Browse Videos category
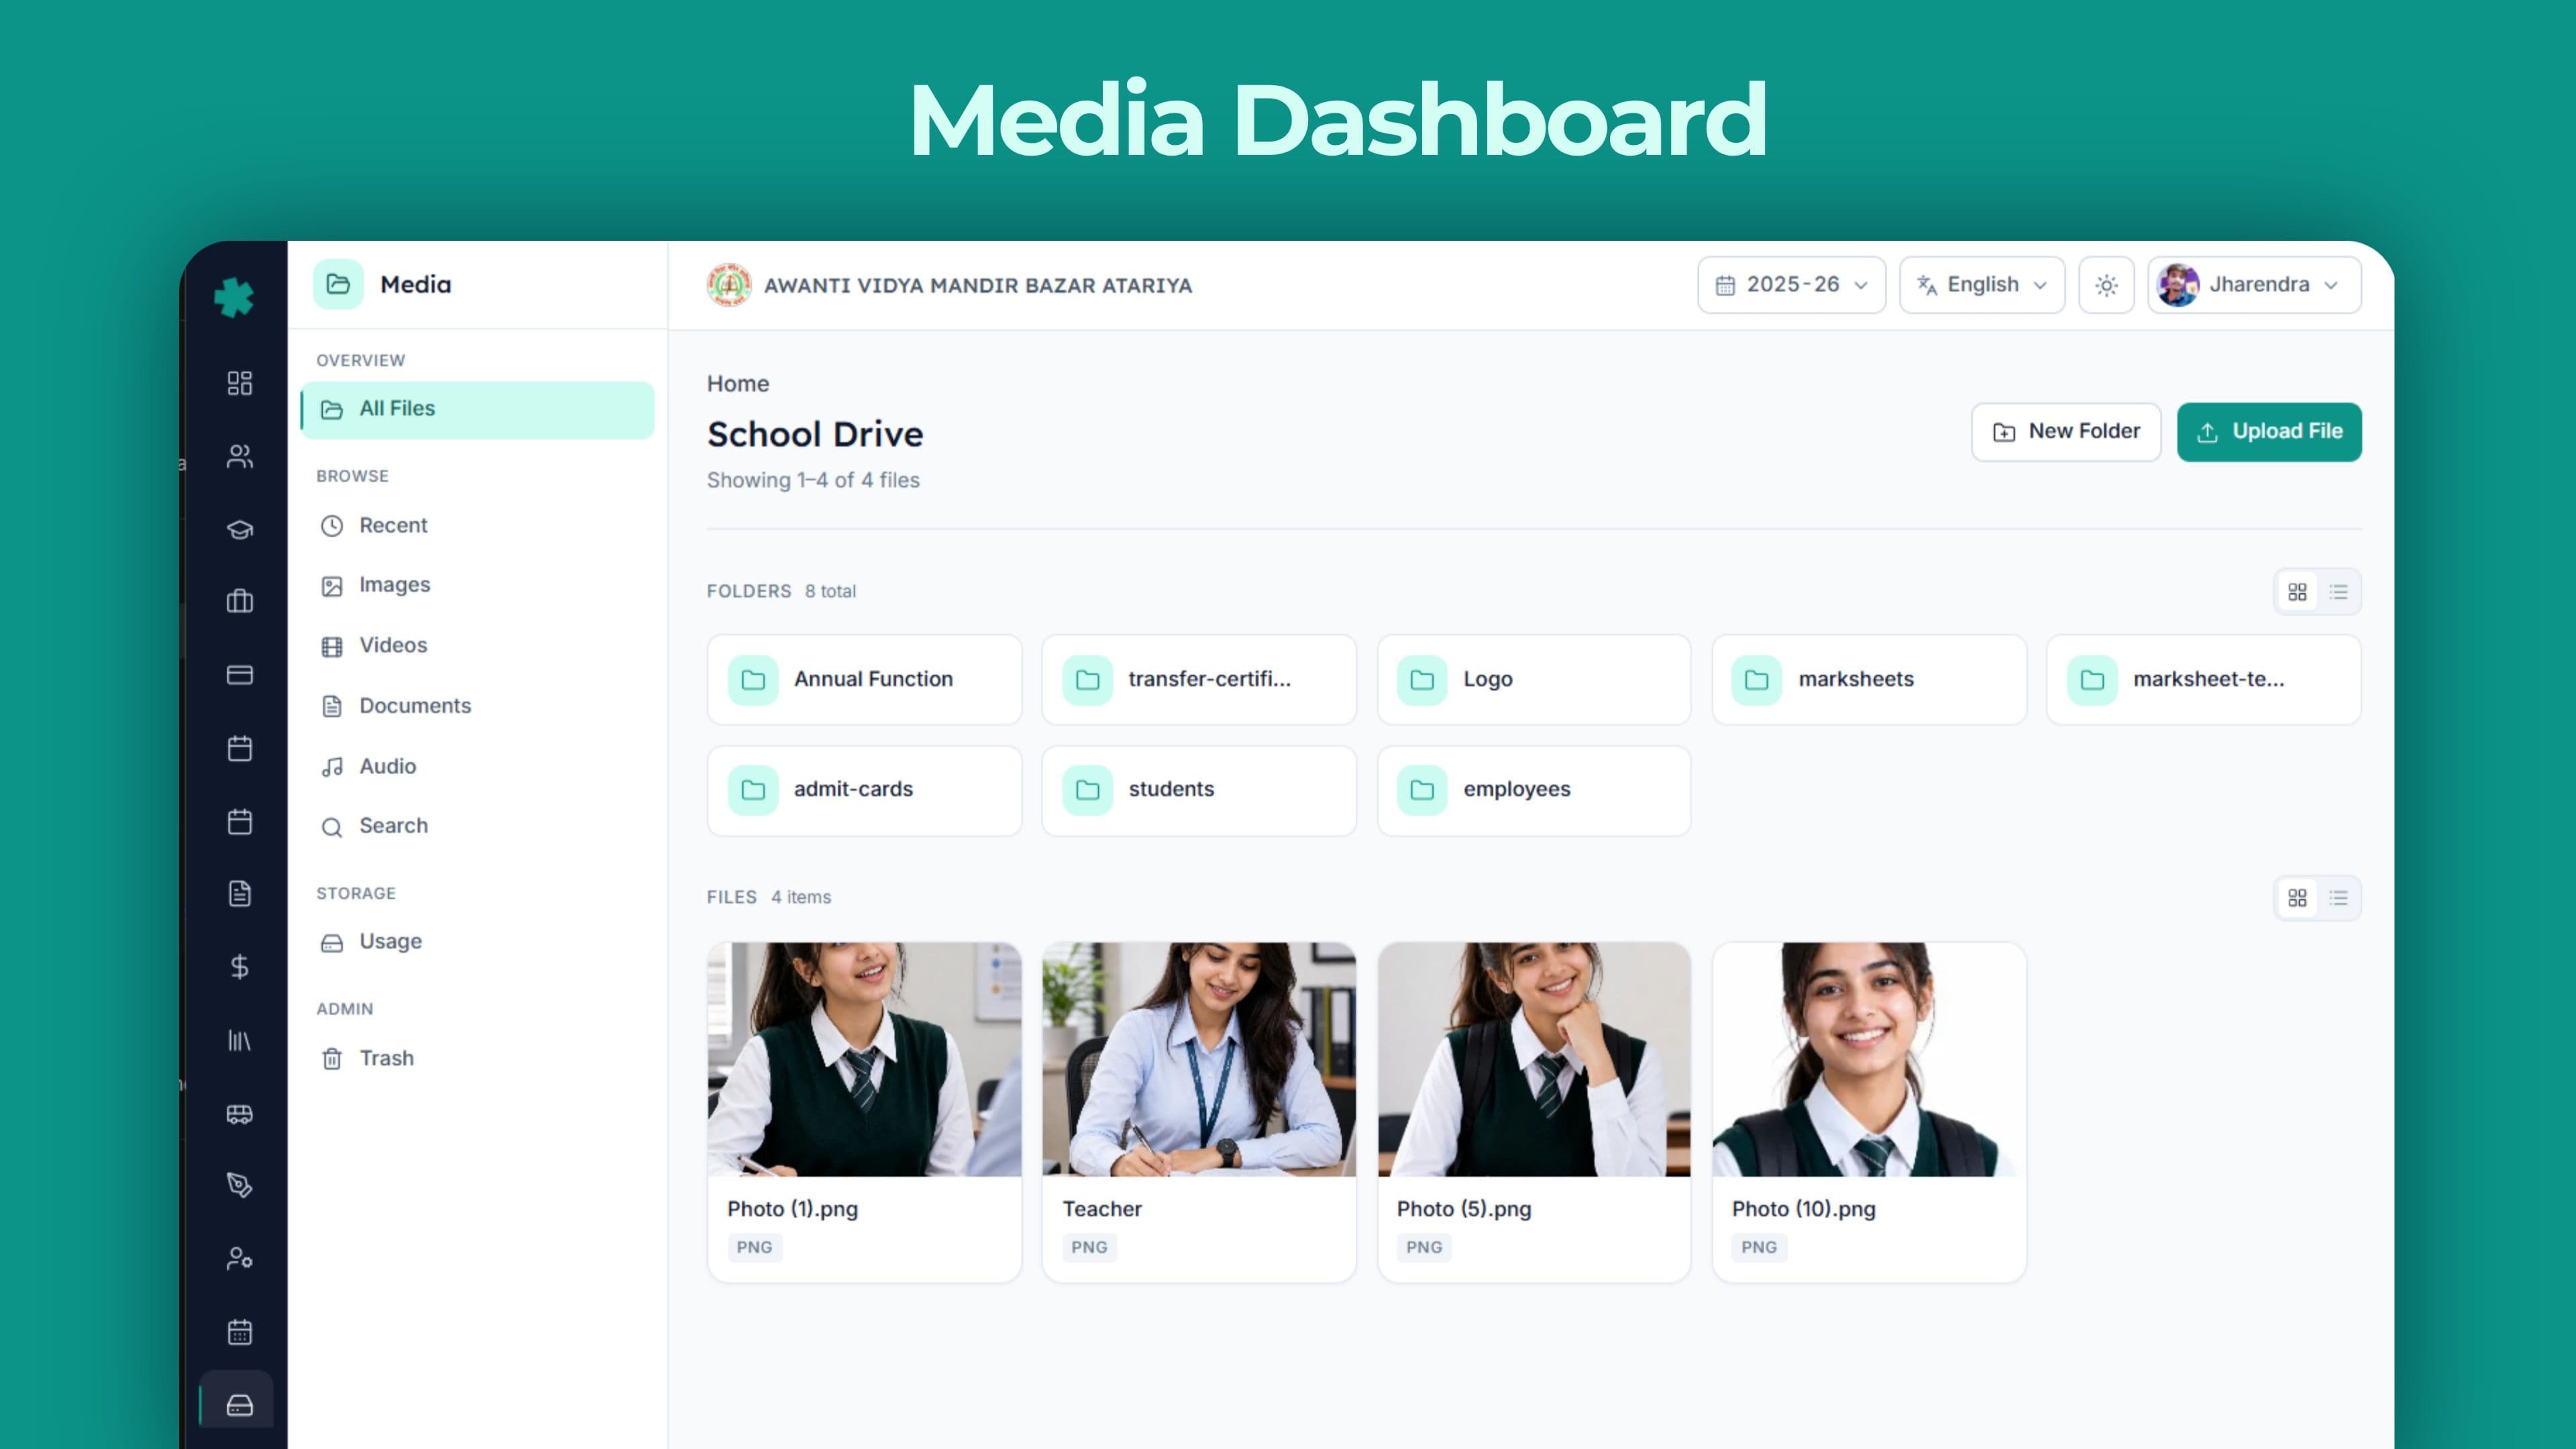Viewport: 2576px width, 1449px height. point(478,646)
